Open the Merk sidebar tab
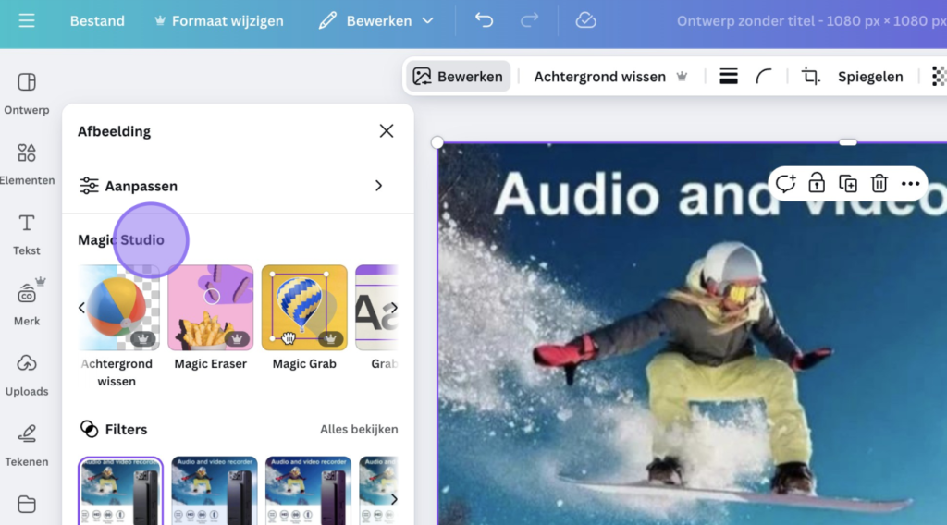 pyautogui.click(x=27, y=305)
